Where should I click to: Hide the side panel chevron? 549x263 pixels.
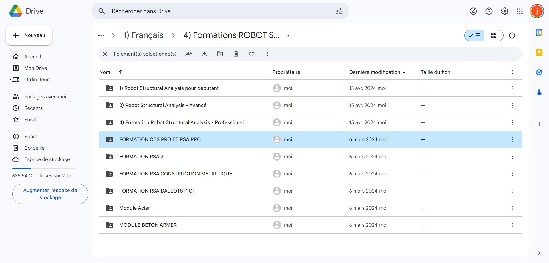coord(539,253)
